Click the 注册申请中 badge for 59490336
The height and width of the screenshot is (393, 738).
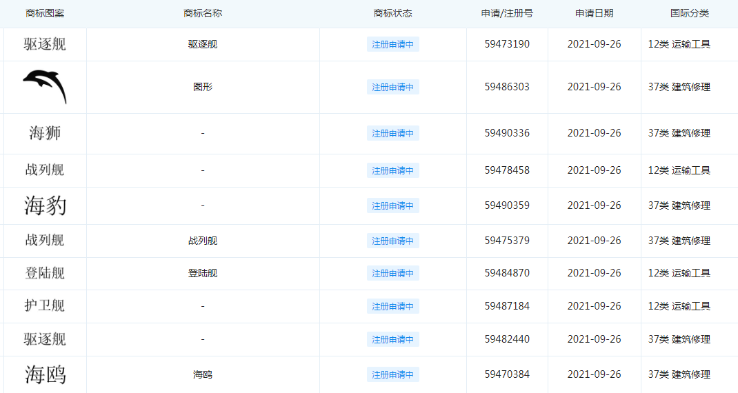click(393, 133)
